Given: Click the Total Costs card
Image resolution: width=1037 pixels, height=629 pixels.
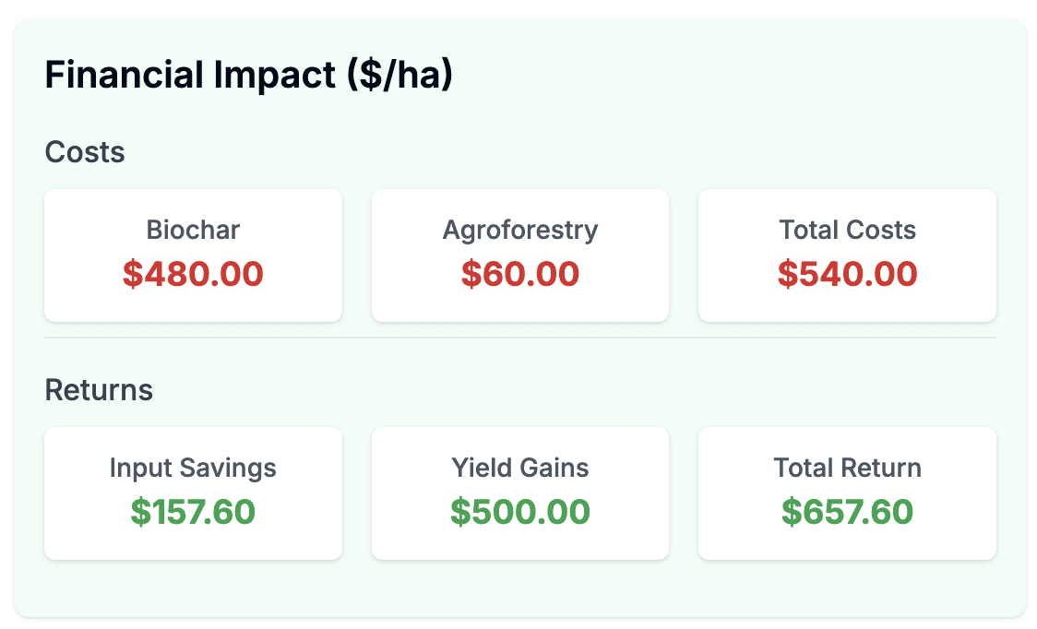Looking at the screenshot, I should (847, 255).
